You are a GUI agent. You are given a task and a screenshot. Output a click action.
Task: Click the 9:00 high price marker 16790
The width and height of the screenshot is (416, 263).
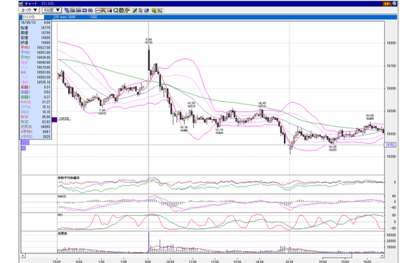click(149, 41)
